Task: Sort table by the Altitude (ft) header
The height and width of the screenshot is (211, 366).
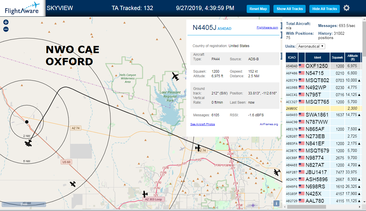Action: tap(352, 57)
